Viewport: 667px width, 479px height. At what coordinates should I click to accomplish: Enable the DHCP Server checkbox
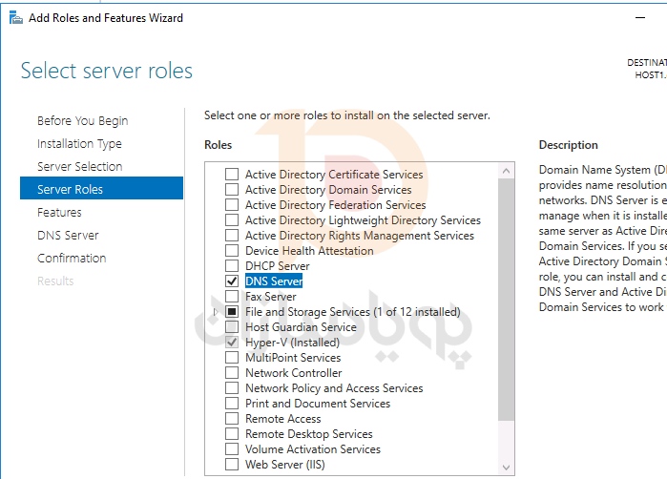pos(231,266)
